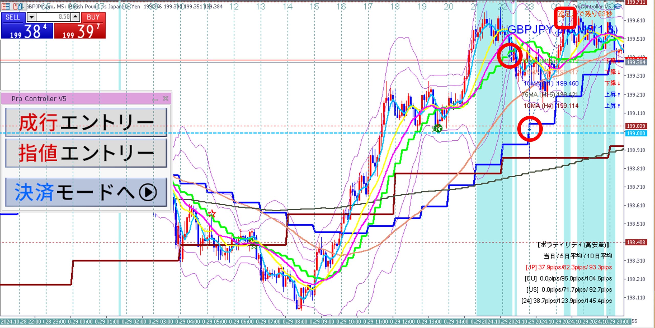Minimize the Pro Controller V5 panel
The height and width of the screenshot is (328, 655).
(x=155, y=99)
